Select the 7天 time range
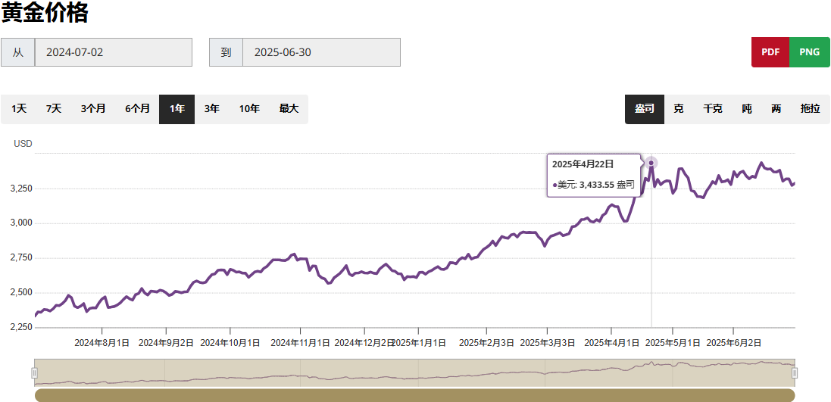The image size is (831, 402). pyautogui.click(x=54, y=109)
